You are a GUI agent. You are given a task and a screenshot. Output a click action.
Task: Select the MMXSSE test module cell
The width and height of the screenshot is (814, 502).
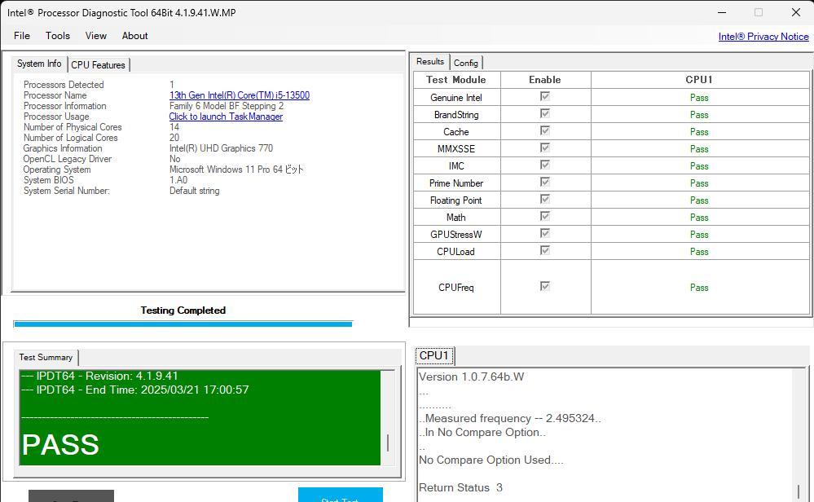click(x=456, y=149)
